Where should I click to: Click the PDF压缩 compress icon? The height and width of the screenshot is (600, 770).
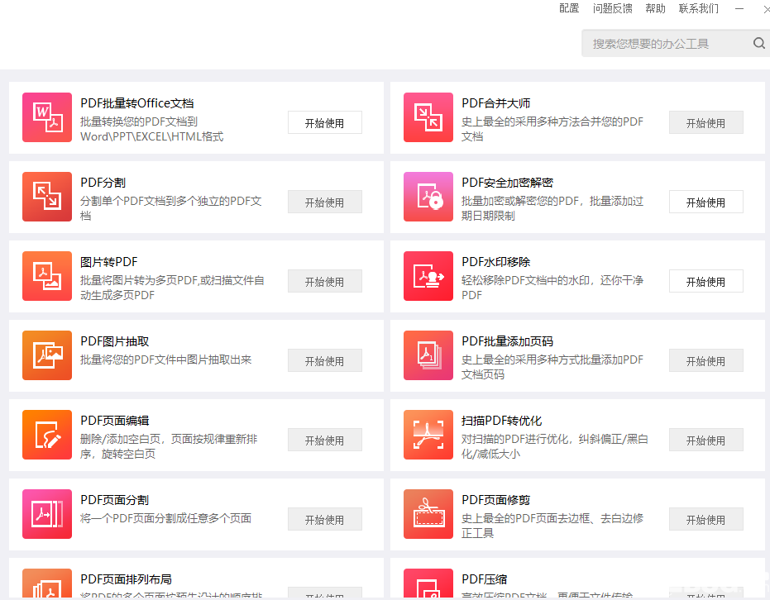428,588
